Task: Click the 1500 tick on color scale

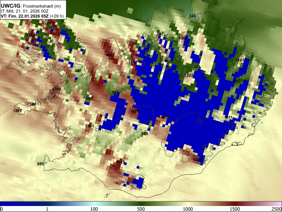Action: [235, 209]
